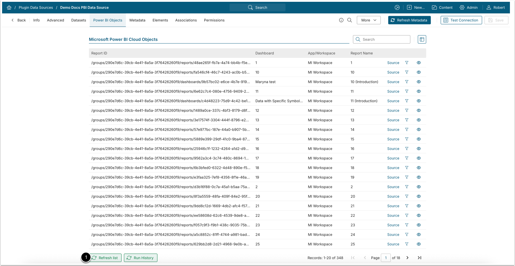Toggle eye icon for Report 25 row
Screen dimensions: 515x266
point(418,244)
